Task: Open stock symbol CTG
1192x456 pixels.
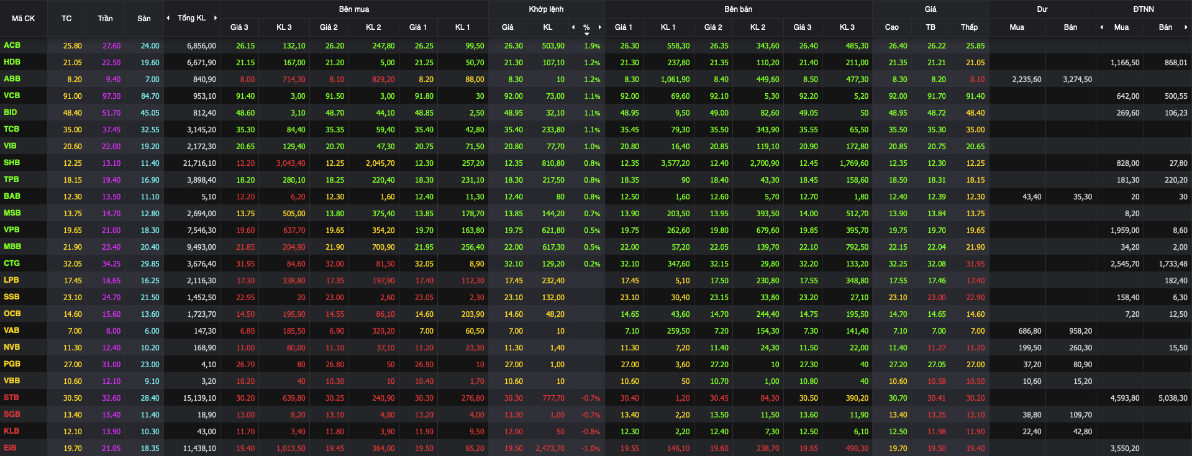Action: click(x=12, y=263)
